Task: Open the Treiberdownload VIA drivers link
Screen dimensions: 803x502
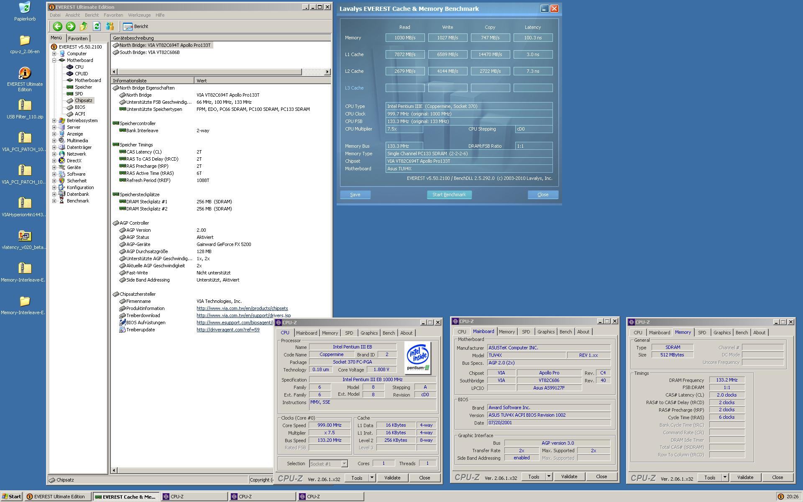Action: pos(243,315)
